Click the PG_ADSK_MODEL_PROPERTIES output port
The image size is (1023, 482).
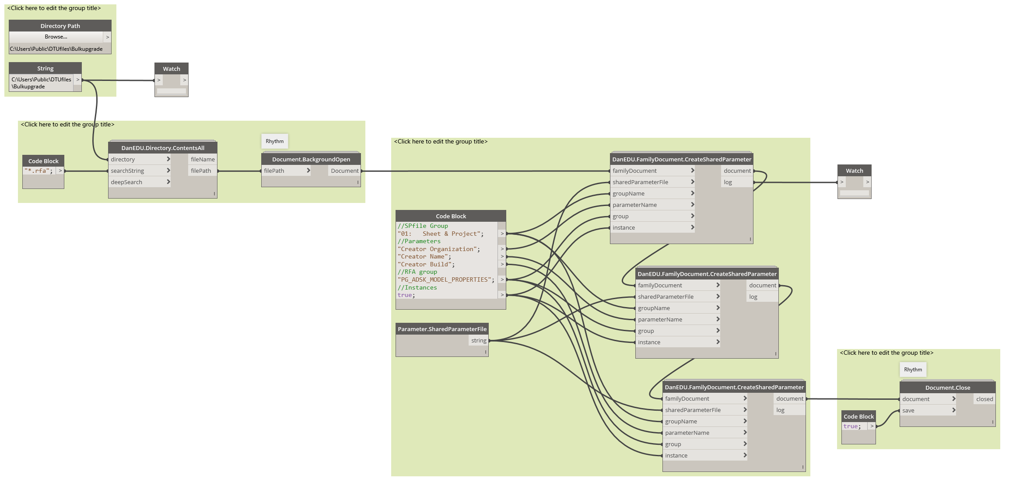click(x=502, y=279)
